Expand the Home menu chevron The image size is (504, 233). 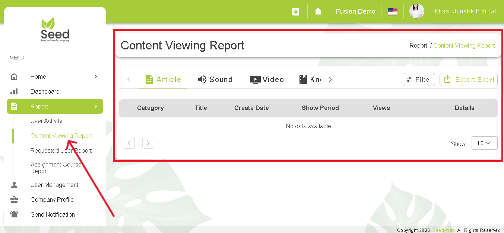click(95, 77)
